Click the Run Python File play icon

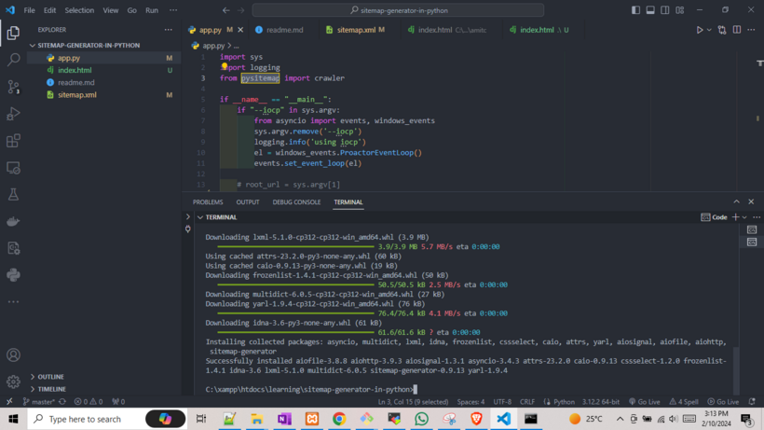click(700, 30)
